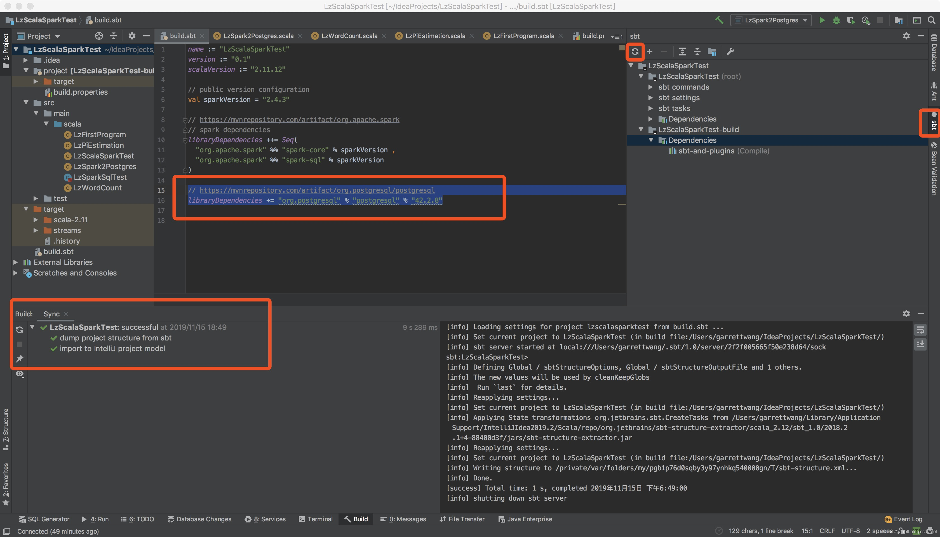Show hidden editor tabs list
Screen dimensions: 940x537
click(617, 36)
